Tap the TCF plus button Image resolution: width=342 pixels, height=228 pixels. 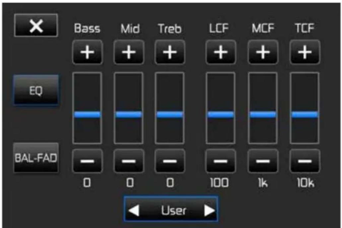tap(305, 52)
